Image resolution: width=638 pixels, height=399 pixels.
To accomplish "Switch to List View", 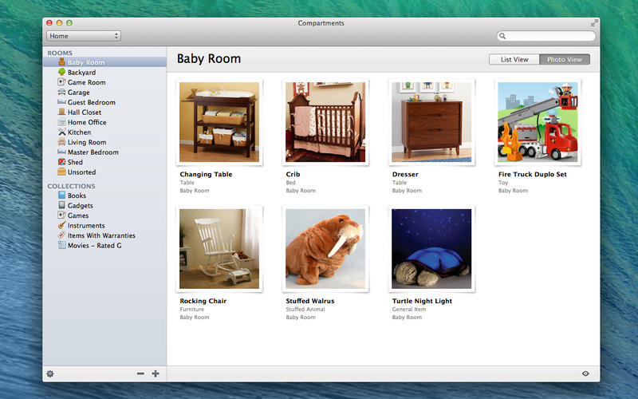I will [514, 59].
